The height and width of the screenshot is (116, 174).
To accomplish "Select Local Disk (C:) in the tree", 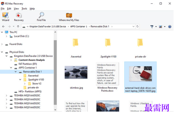I will click(x=21, y=36).
